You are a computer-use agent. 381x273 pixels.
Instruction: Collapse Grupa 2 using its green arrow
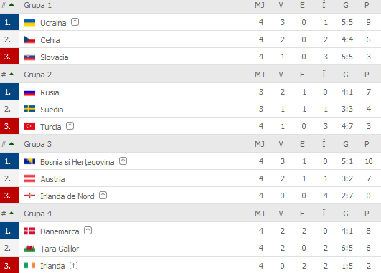pyautogui.click(x=11, y=74)
